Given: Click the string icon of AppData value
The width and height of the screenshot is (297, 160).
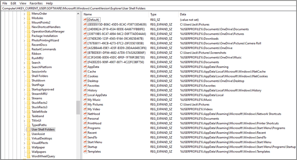Looking at the screenshot, I should (x=85, y=67).
